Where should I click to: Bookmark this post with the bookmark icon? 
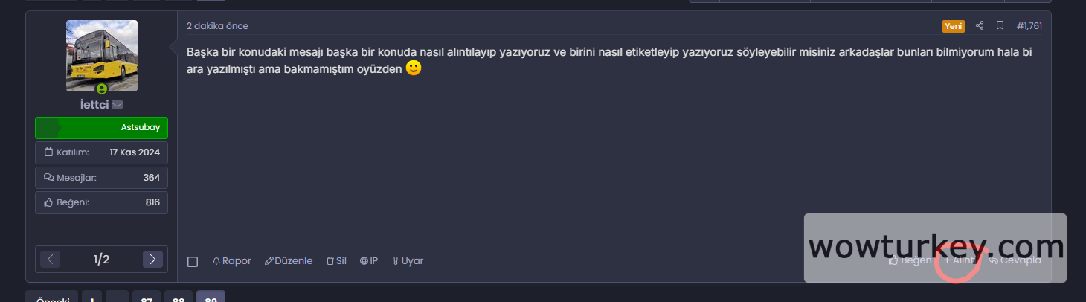(1000, 26)
